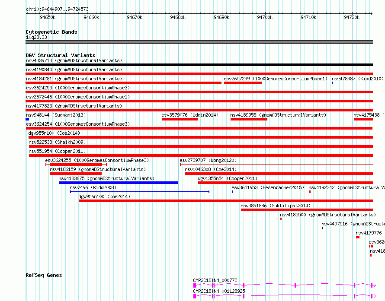This screenshot has height=301, width=385.
Task: Open variant esv3579076 (Uddin2014) label
Action: click(190, 115)
